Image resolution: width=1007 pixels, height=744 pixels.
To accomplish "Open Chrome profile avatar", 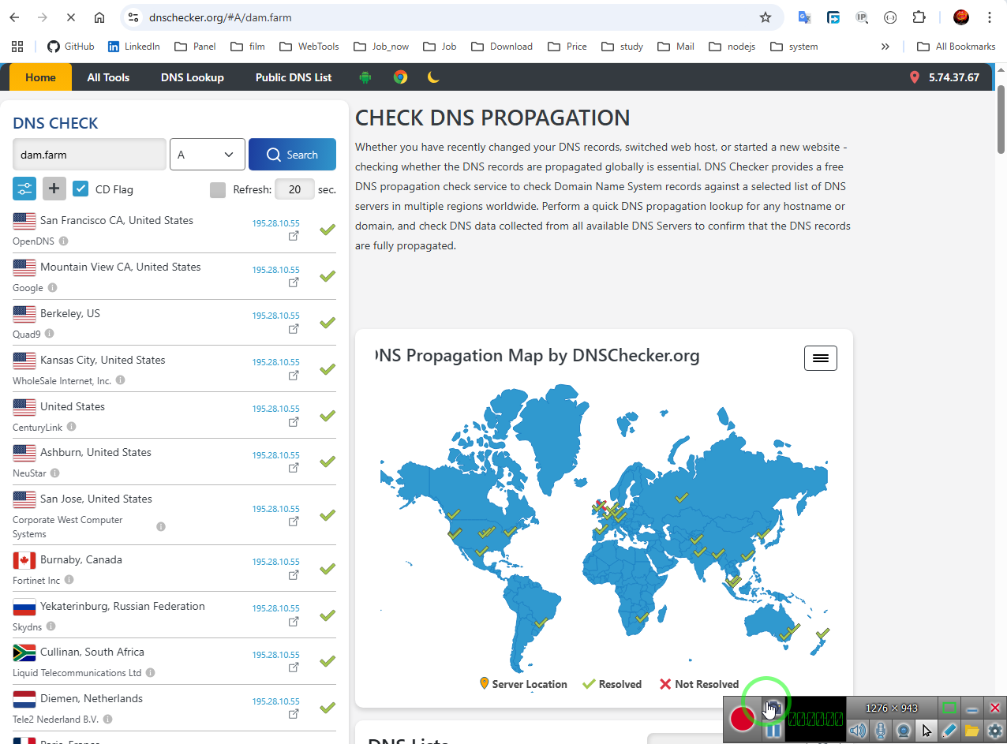I will (x=961, y=17).
